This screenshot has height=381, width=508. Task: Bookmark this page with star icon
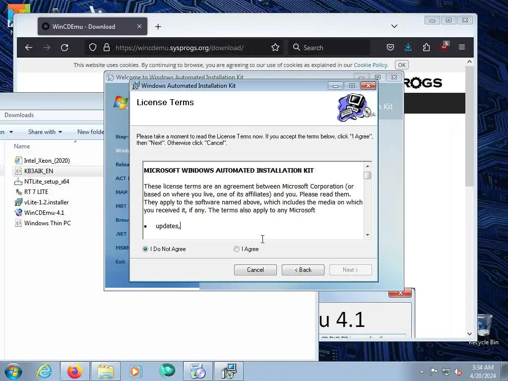(x=275, y=48)
